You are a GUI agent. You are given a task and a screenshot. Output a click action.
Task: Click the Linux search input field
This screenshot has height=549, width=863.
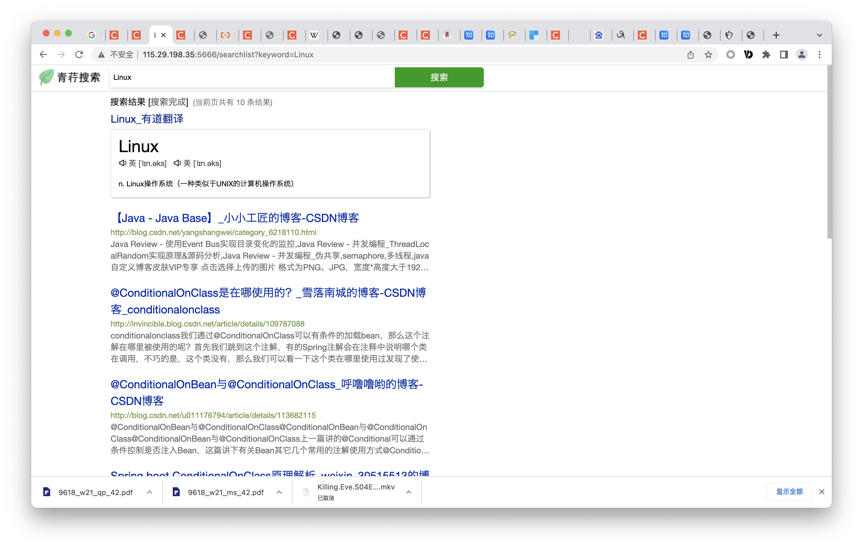point(251,77)
